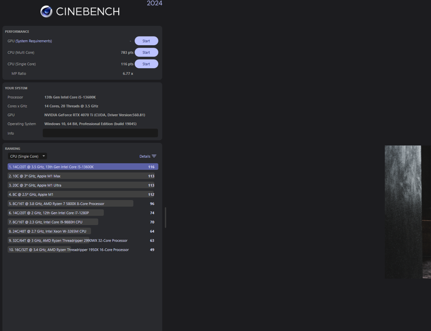This screenshot has width=431, height=331.
Task: Select the Intel Core i5-13600K ranking row
Action: click(x=83, y=167)
